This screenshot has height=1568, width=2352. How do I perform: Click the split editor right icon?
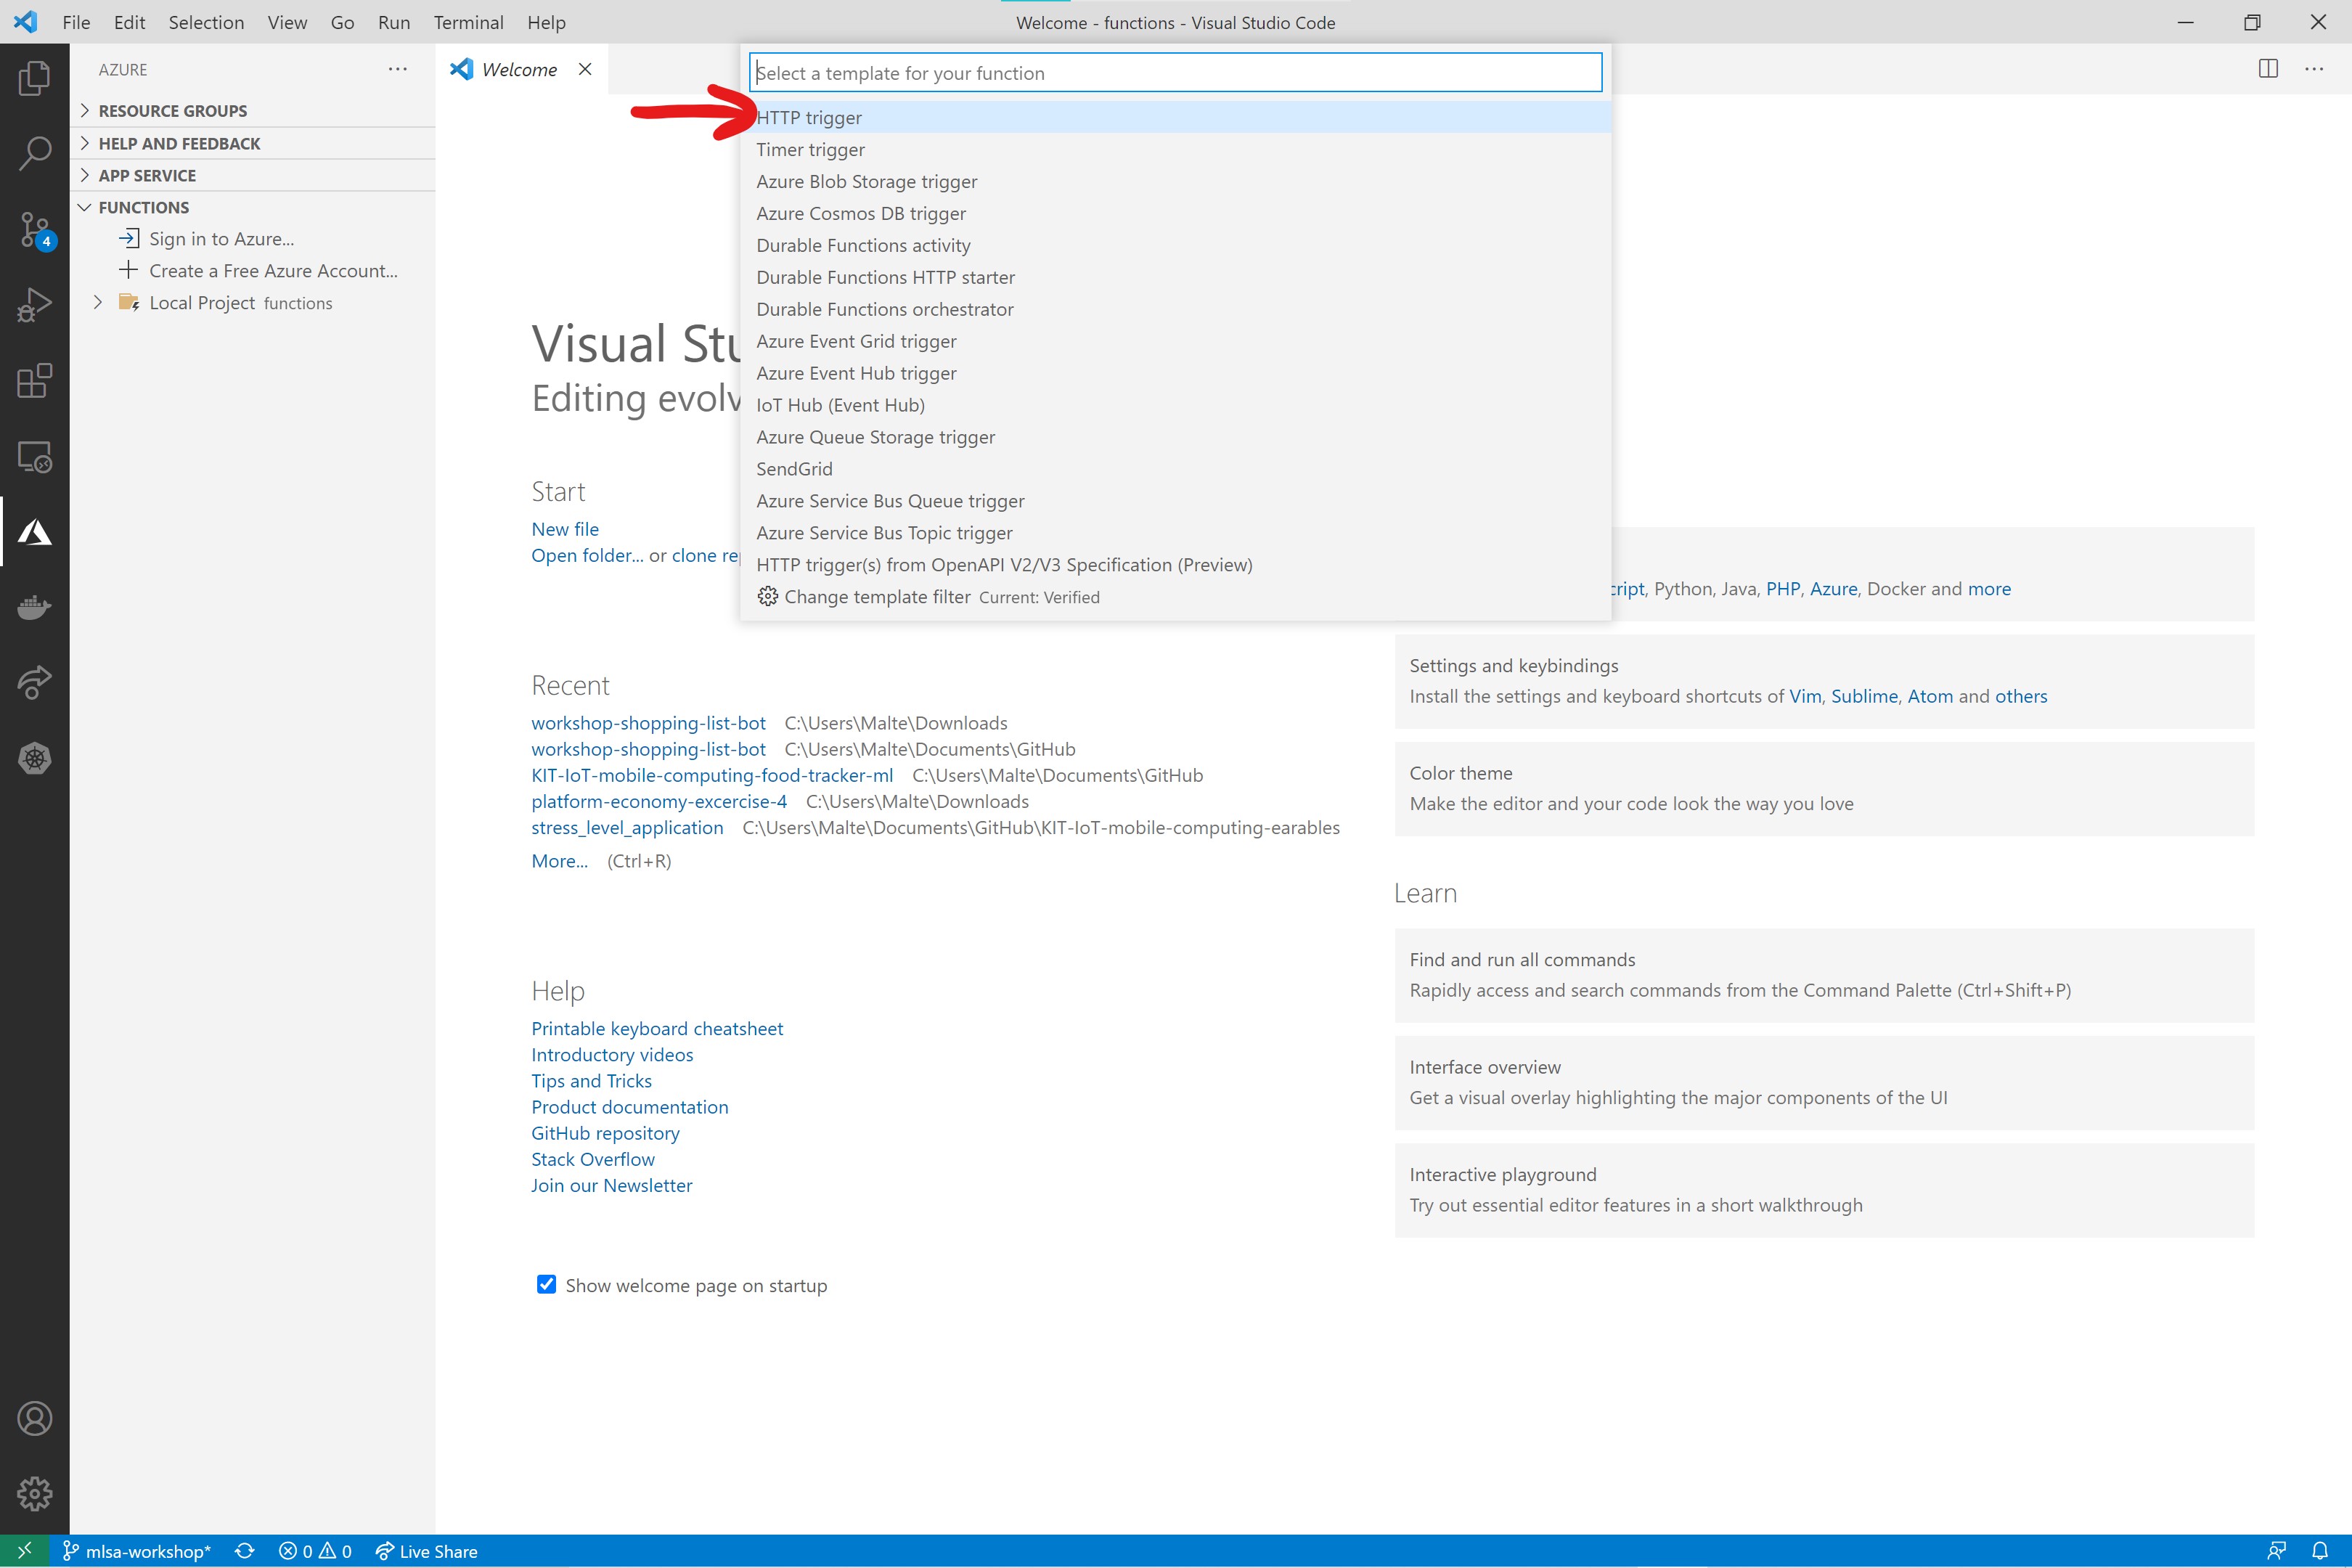click(x=2268, y=69)
